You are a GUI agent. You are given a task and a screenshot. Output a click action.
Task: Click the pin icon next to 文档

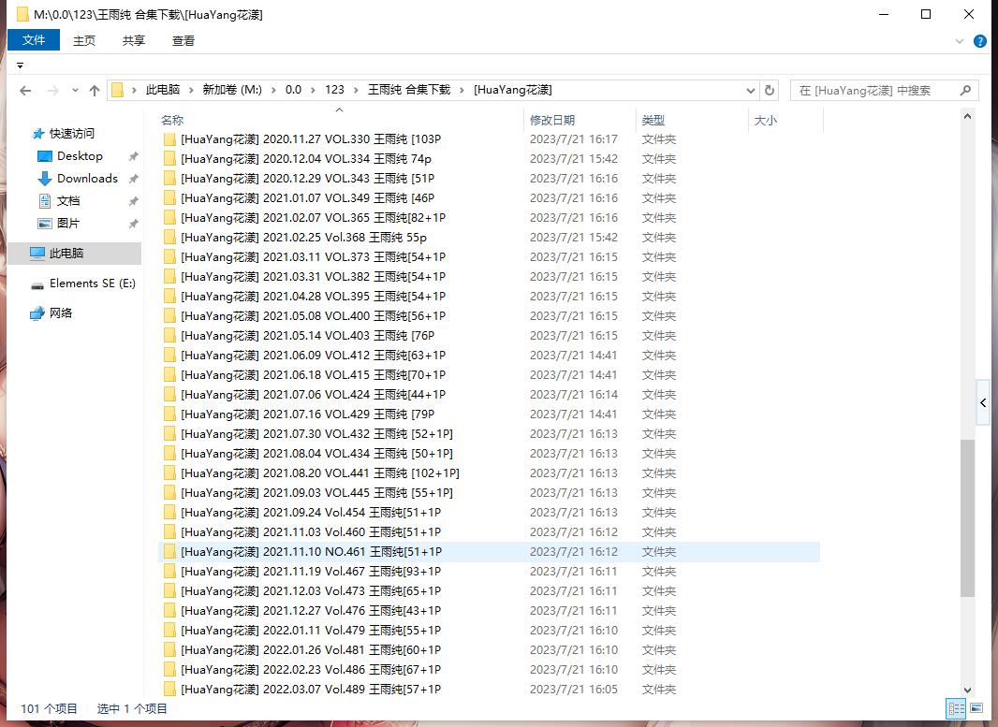click(x=133, y=201)
